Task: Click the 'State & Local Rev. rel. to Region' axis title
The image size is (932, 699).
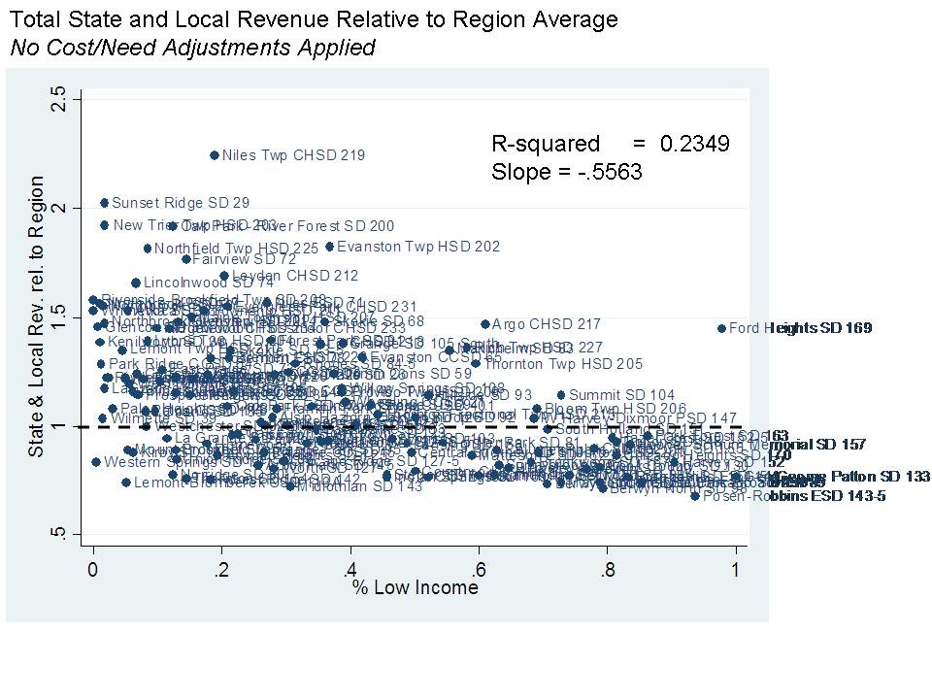Action: tap(37, 316)
